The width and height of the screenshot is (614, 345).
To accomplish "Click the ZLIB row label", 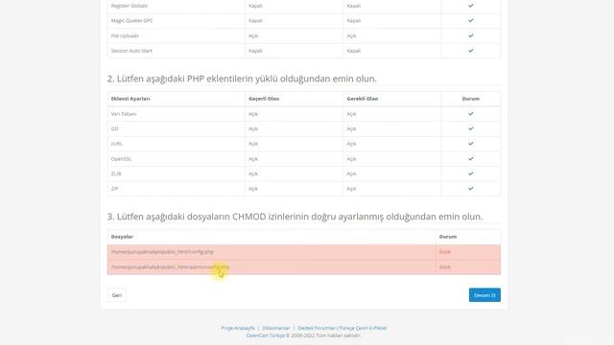I will (x=116, y=173).
